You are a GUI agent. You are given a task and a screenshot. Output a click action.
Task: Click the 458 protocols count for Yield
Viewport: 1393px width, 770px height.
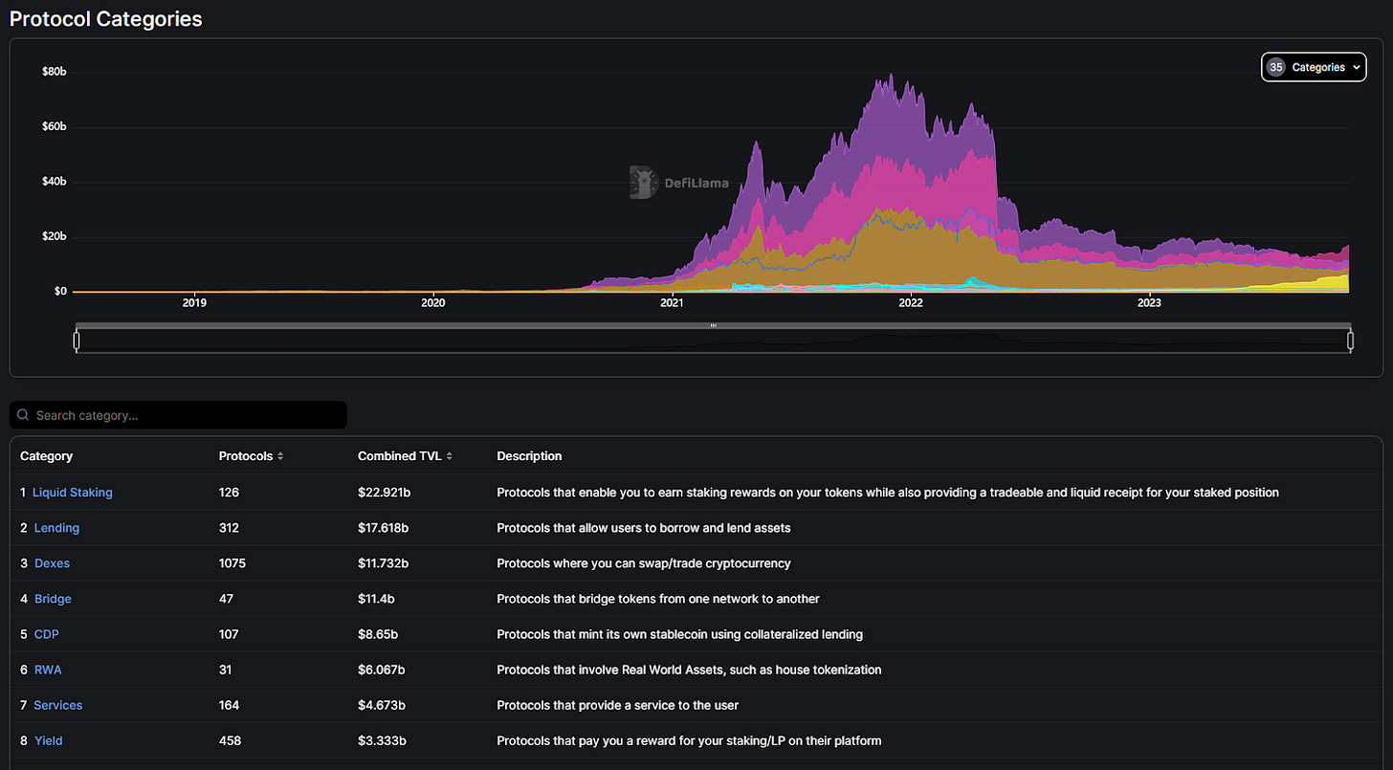[230, 740]
